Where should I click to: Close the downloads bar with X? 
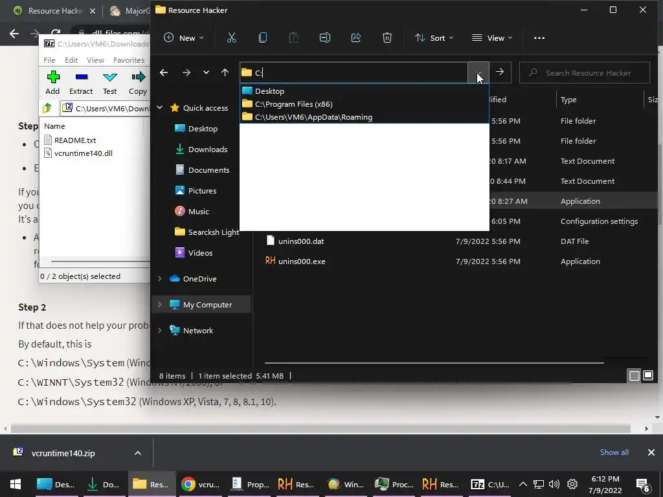click(x=651, y=452)
